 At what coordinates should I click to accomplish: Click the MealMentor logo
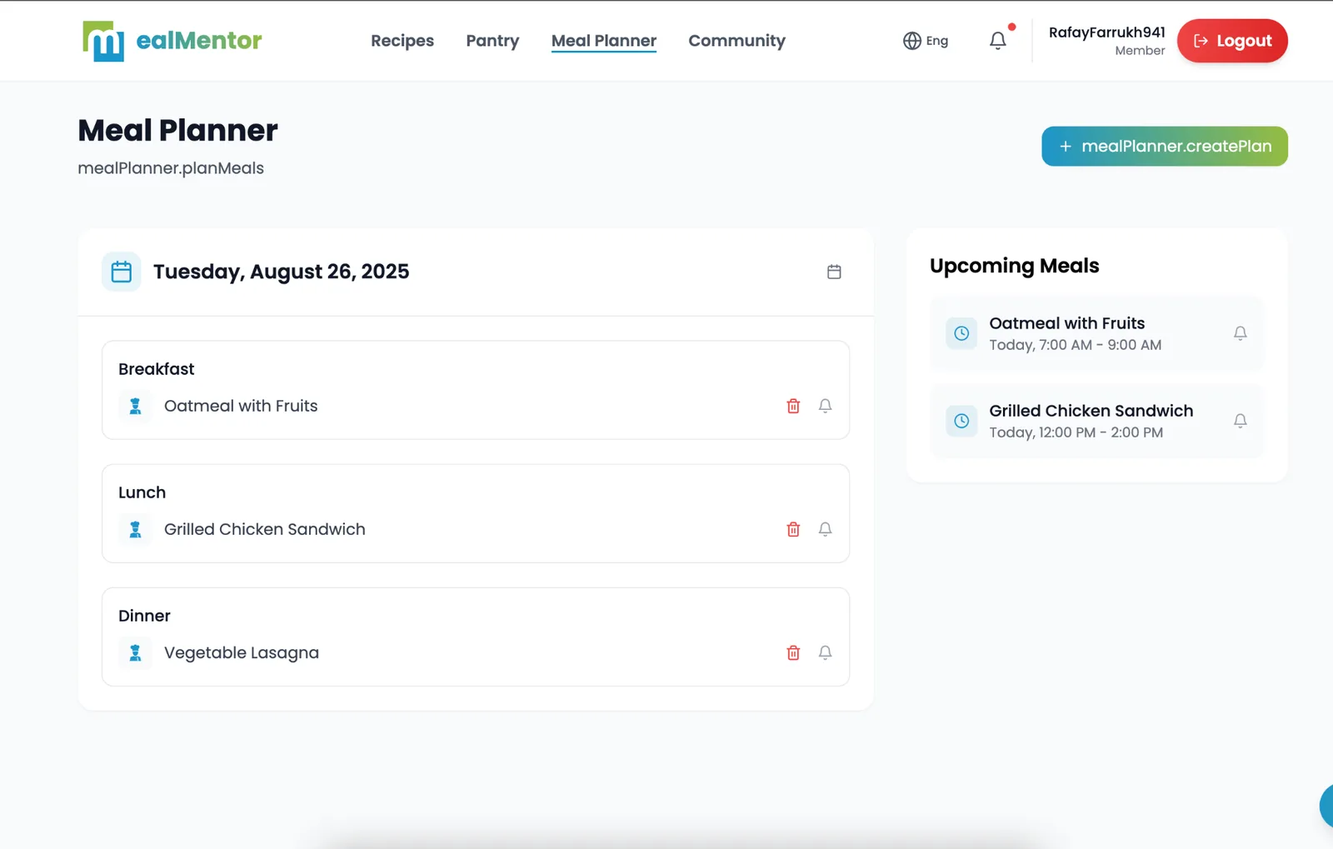pos(172,41)
